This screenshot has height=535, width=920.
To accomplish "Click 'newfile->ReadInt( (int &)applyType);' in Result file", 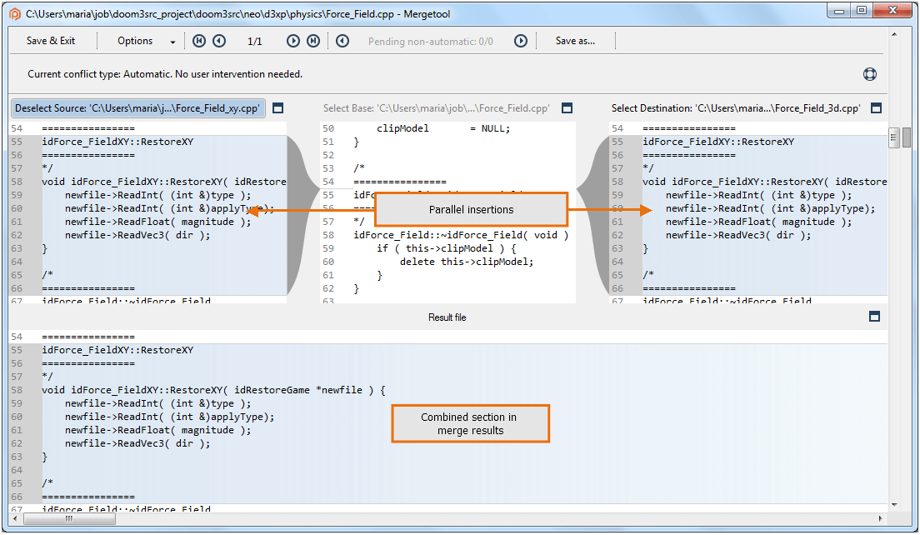I will point(169,417).
